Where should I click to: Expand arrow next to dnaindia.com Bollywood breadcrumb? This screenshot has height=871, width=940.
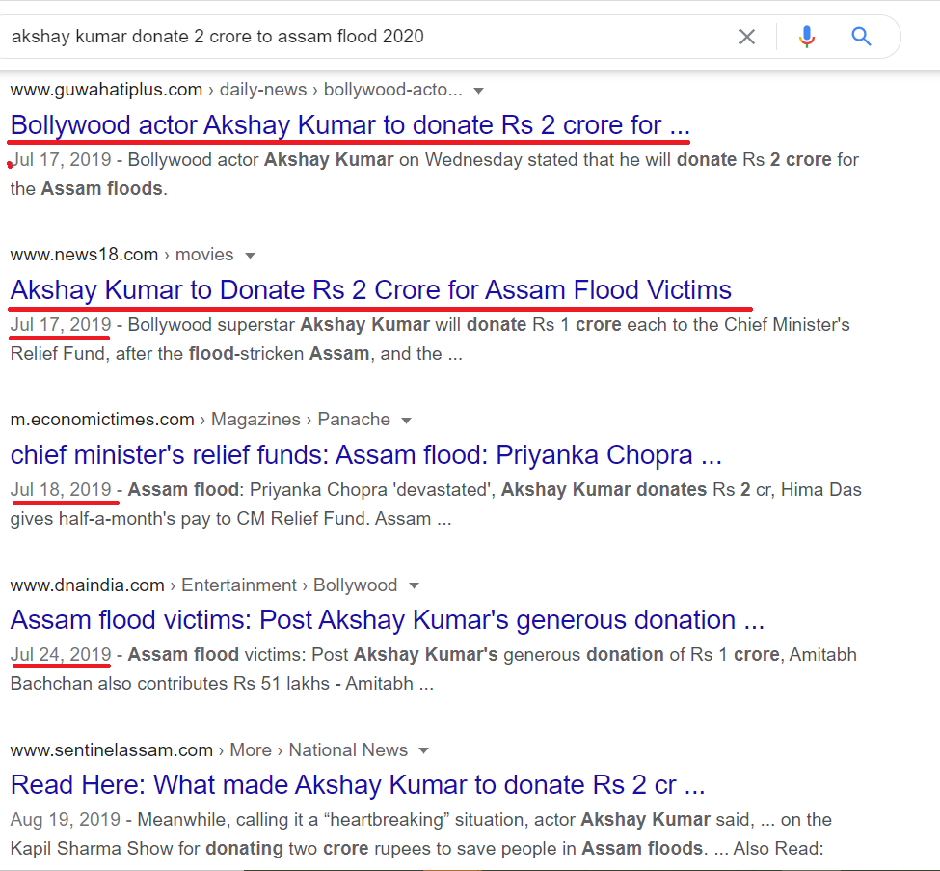(414, 586)
